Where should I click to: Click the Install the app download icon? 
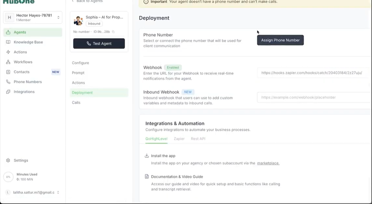click(147, 156)
